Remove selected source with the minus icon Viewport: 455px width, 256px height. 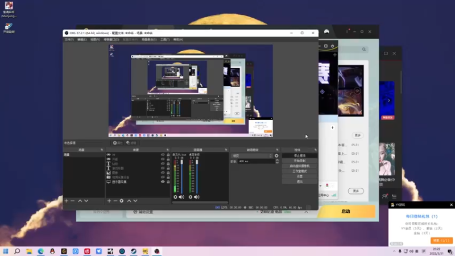[115, 201]
